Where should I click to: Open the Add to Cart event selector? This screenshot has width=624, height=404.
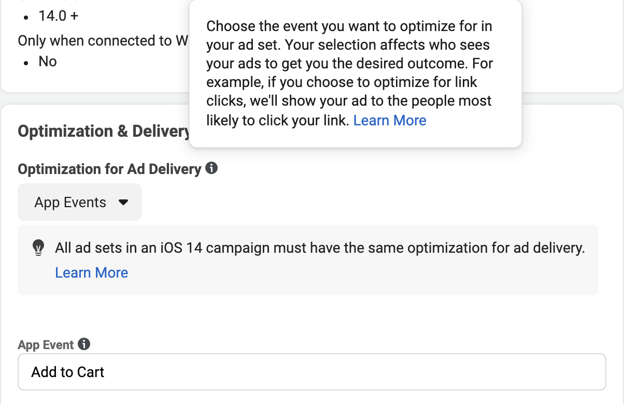(311, 372)
